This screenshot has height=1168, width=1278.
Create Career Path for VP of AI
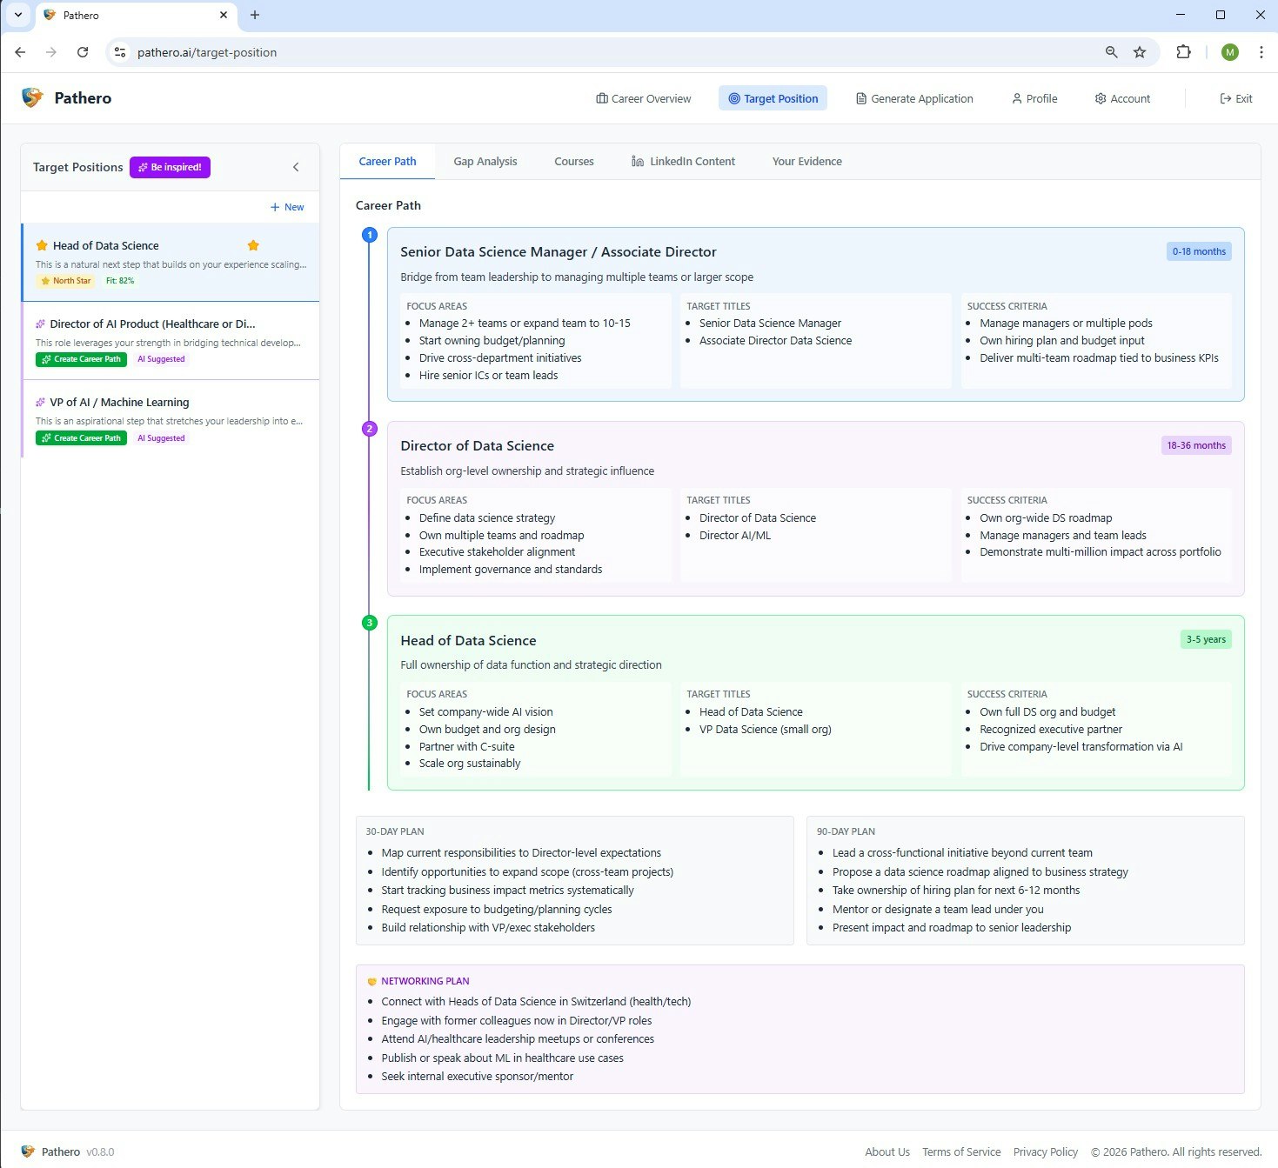tap(81, 438)
